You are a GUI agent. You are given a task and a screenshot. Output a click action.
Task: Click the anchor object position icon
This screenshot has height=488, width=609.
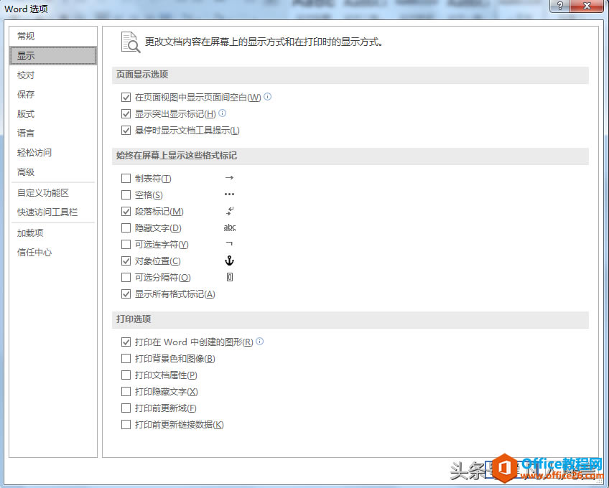pyautogui.click(x=229, y=261)
